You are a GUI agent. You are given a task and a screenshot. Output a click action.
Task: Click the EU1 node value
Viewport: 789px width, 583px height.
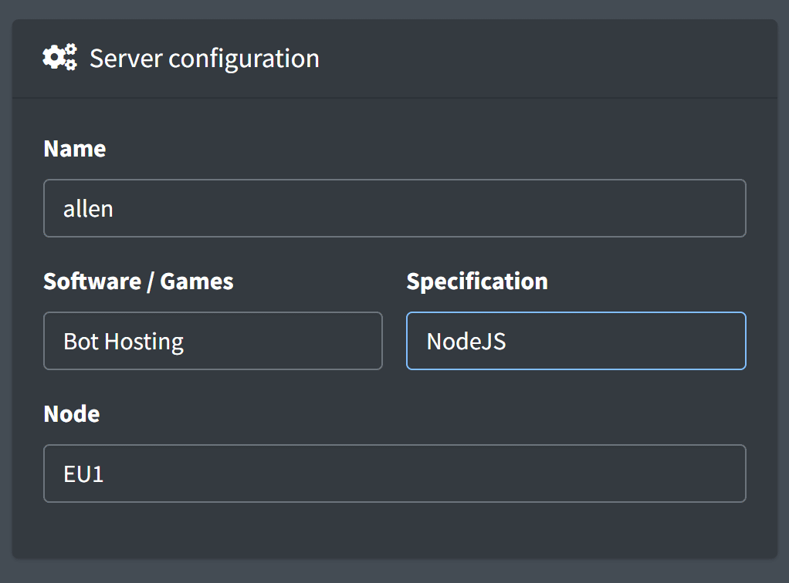coord(83,473)
